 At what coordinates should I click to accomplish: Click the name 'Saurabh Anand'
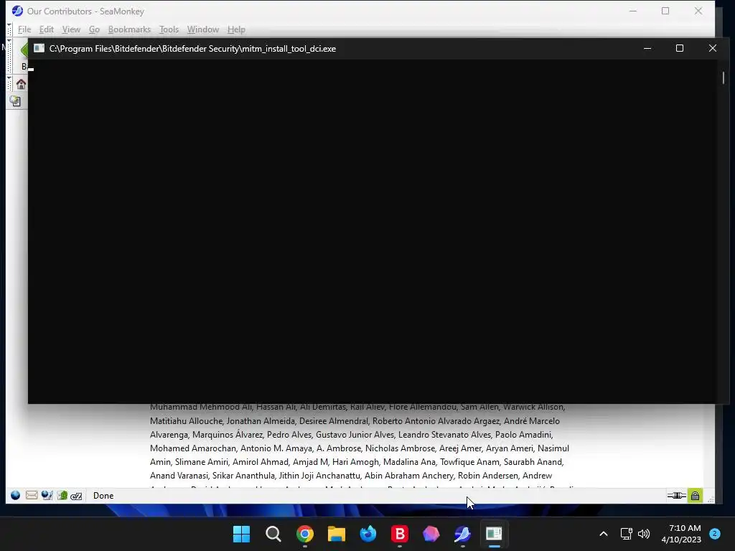click(533, 462)
